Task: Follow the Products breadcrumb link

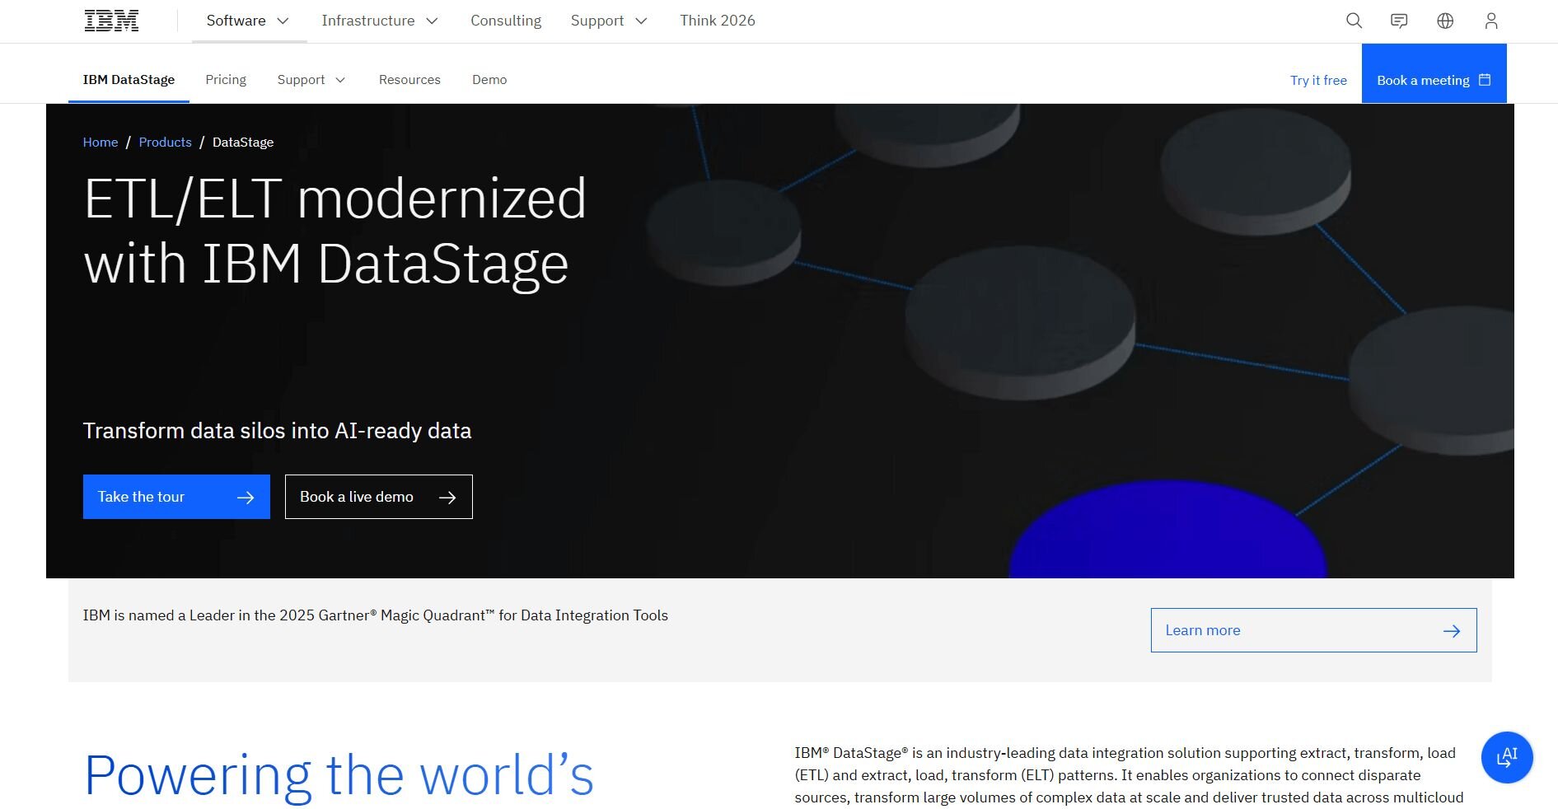Action: click(165, 143)
